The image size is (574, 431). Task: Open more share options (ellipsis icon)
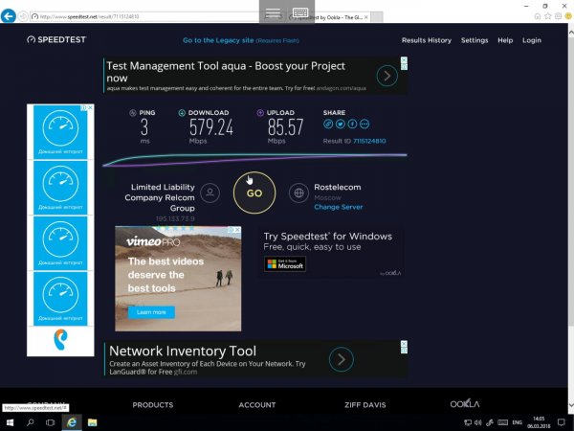[364, 124]
